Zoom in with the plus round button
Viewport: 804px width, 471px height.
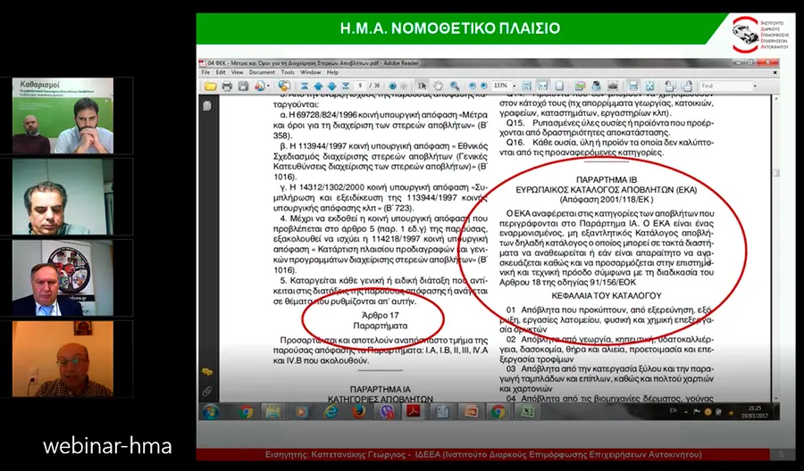tap(483, 86)
